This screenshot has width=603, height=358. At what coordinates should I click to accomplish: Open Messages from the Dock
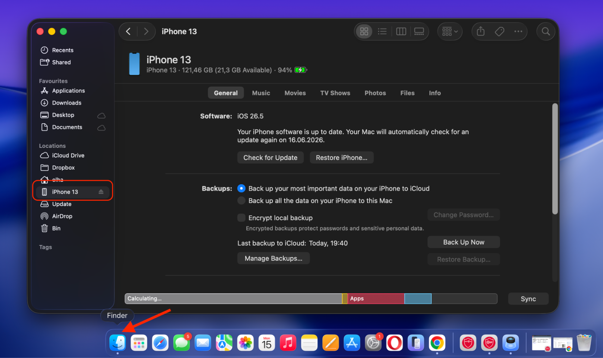click(182, 343)
